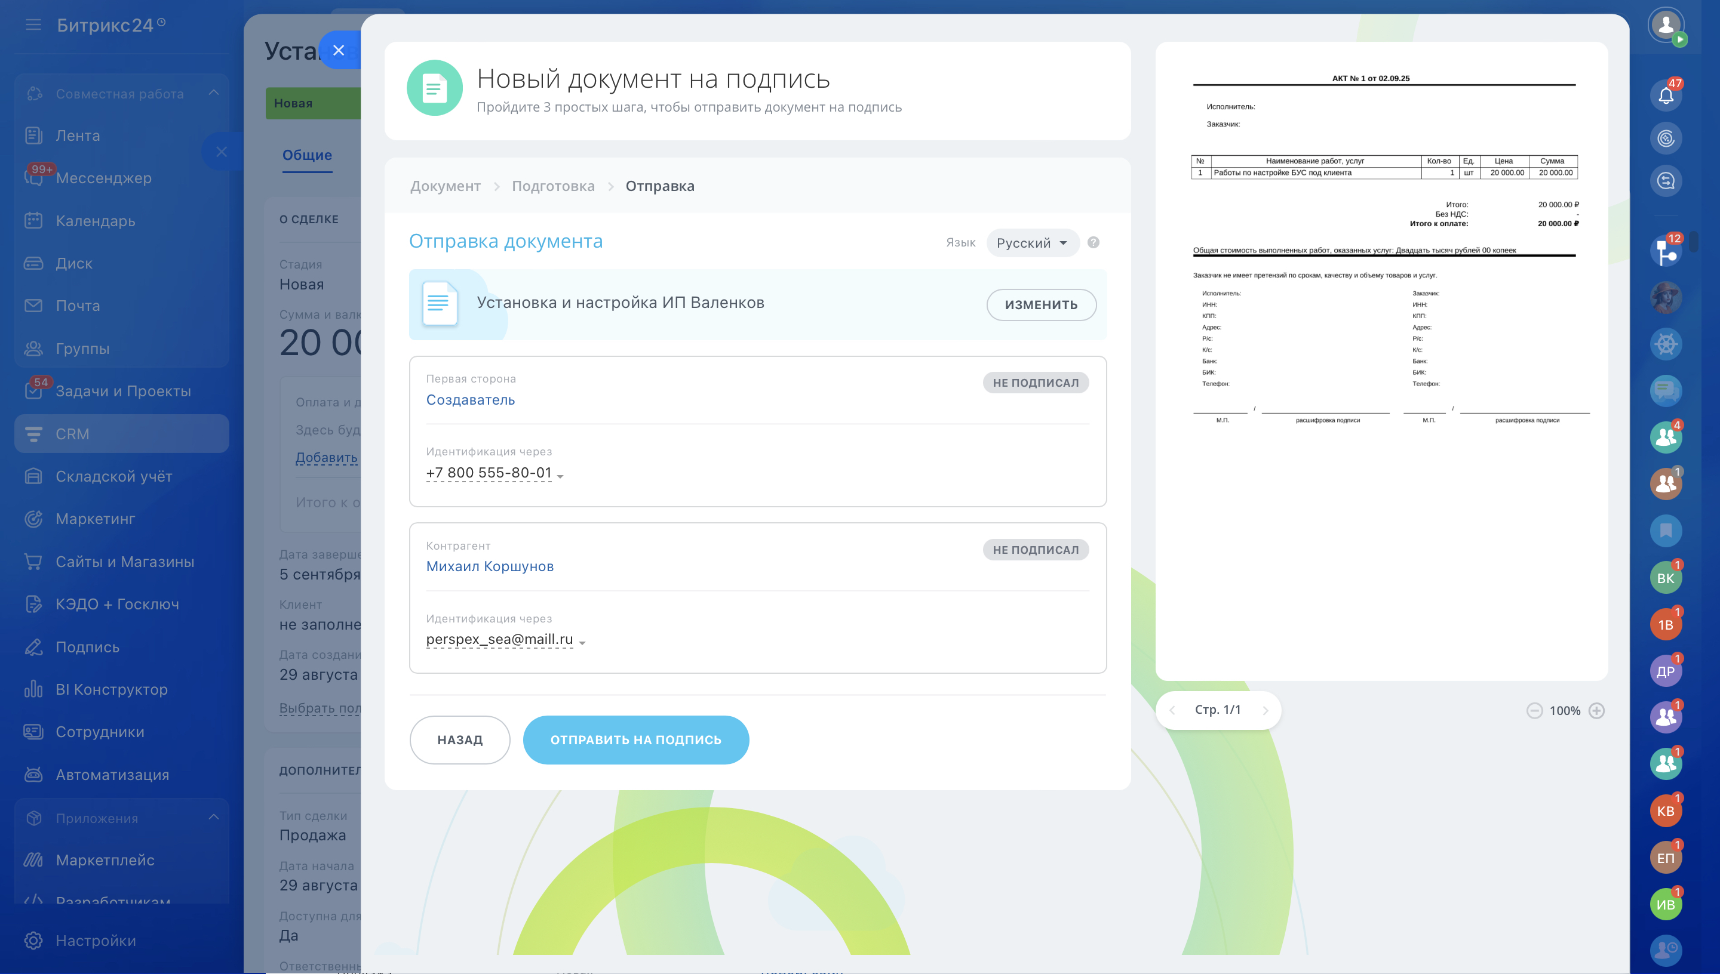Click the Добавить link in deal card
1720x974 pixels.
[x=327, y=458]
